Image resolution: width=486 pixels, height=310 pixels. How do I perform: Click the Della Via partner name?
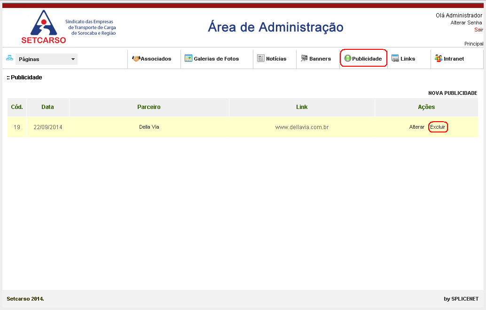coord(149,127)
